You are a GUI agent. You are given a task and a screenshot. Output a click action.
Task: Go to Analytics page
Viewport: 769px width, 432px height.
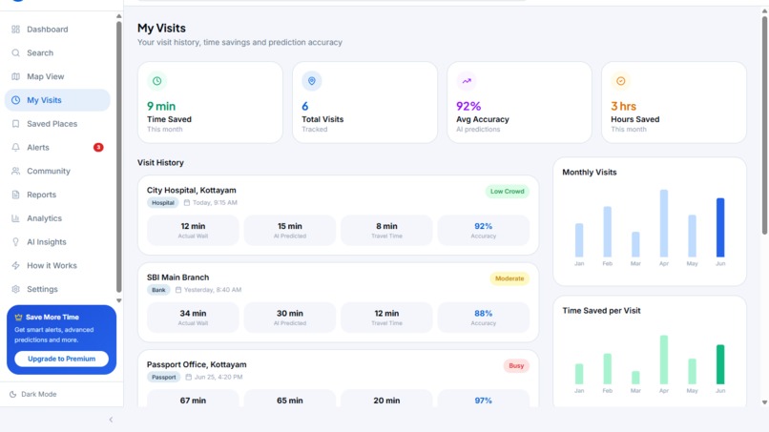coord(57,218)
